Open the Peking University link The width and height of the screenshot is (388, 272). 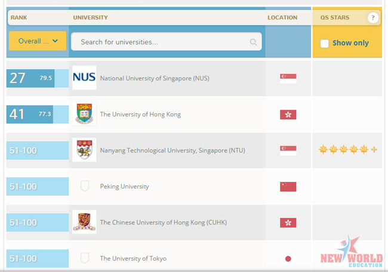pyautogui.click(x=125, y=187)
